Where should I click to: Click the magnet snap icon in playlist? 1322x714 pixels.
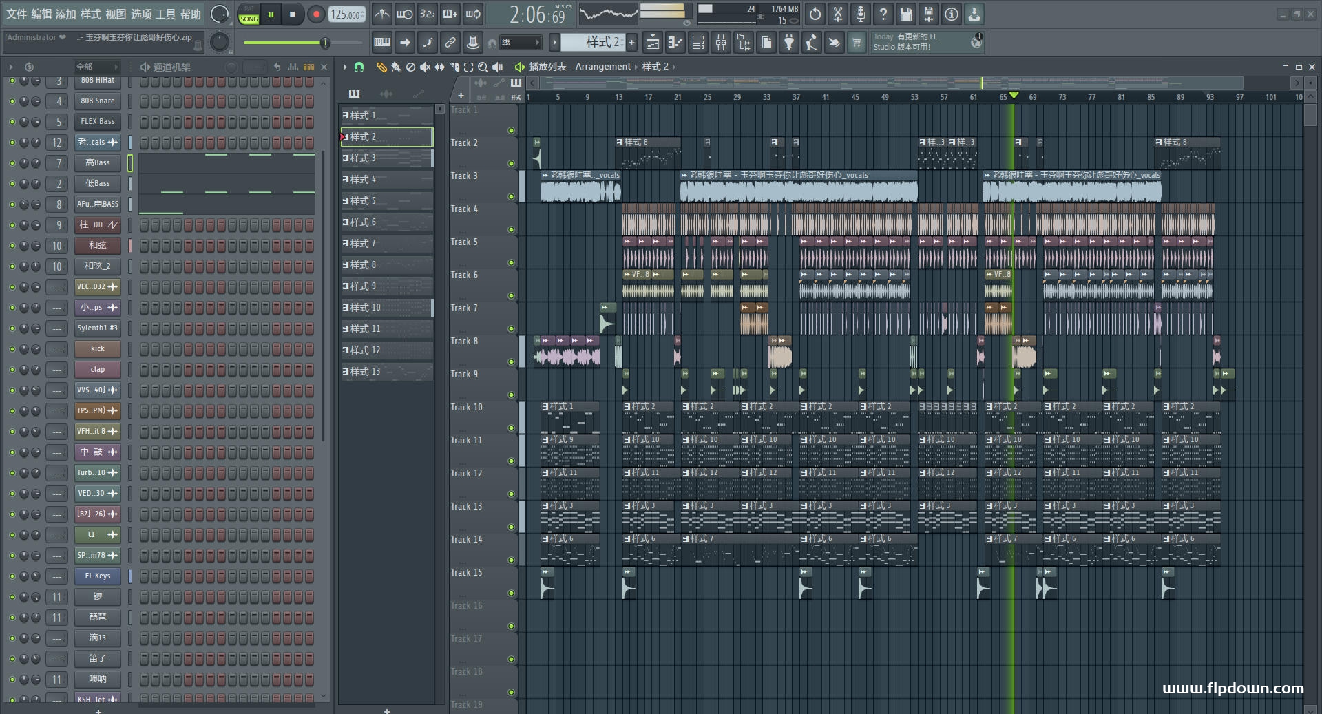(359, 67)
